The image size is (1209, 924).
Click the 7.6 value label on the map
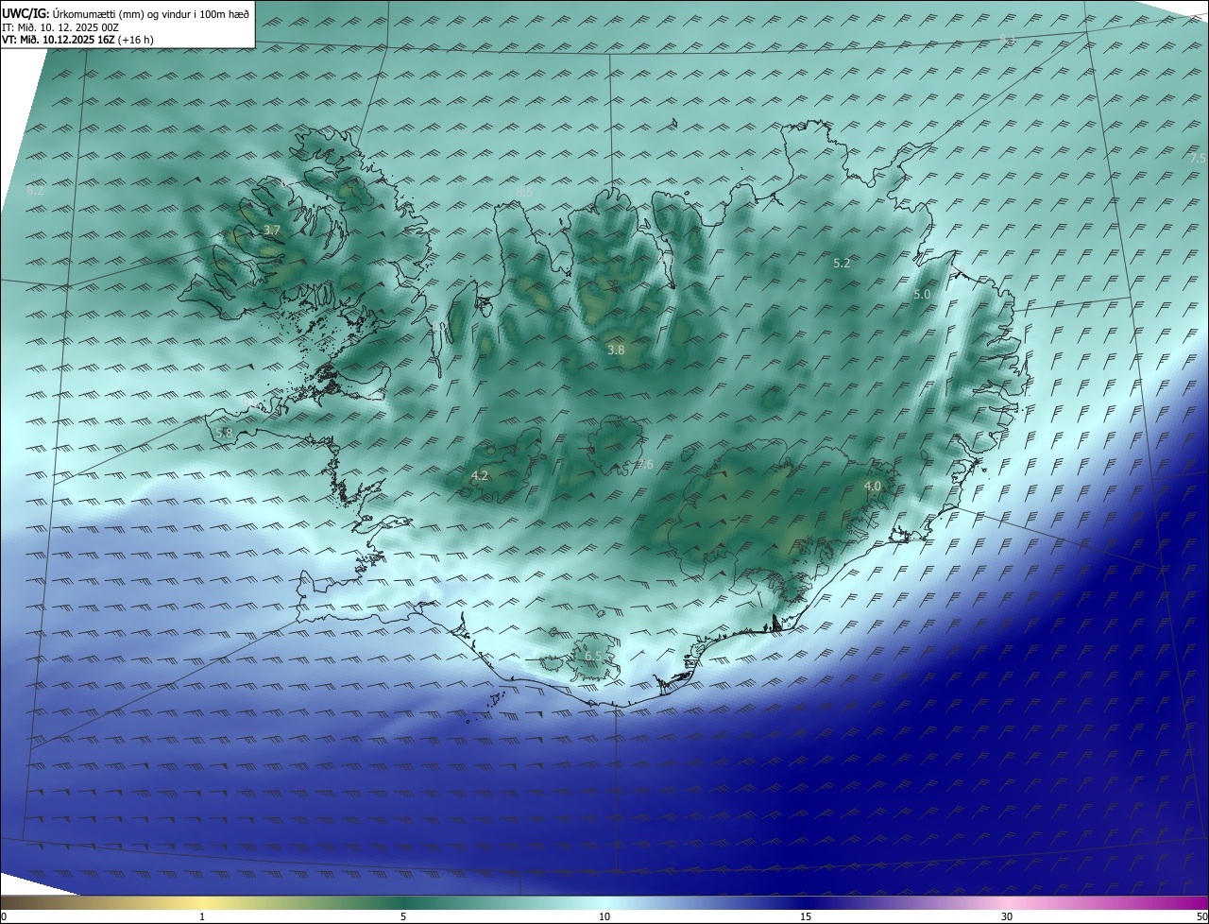644,463
